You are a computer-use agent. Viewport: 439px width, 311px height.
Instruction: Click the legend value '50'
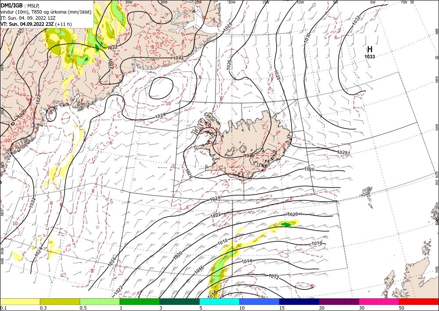pos(402,308)
